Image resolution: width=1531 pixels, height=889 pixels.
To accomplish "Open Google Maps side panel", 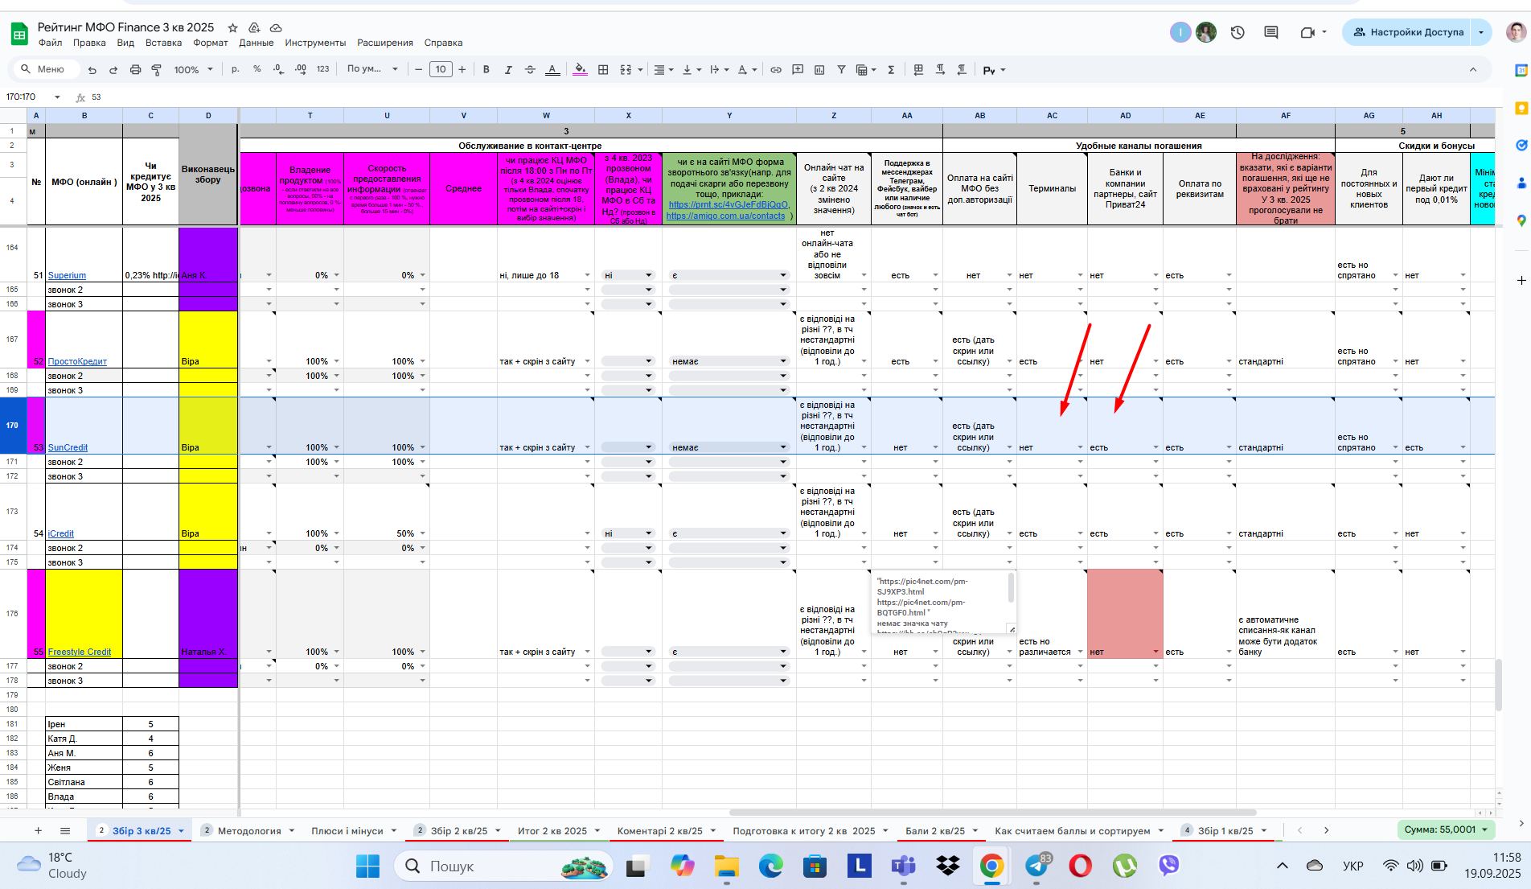I will pos(1521,220).
